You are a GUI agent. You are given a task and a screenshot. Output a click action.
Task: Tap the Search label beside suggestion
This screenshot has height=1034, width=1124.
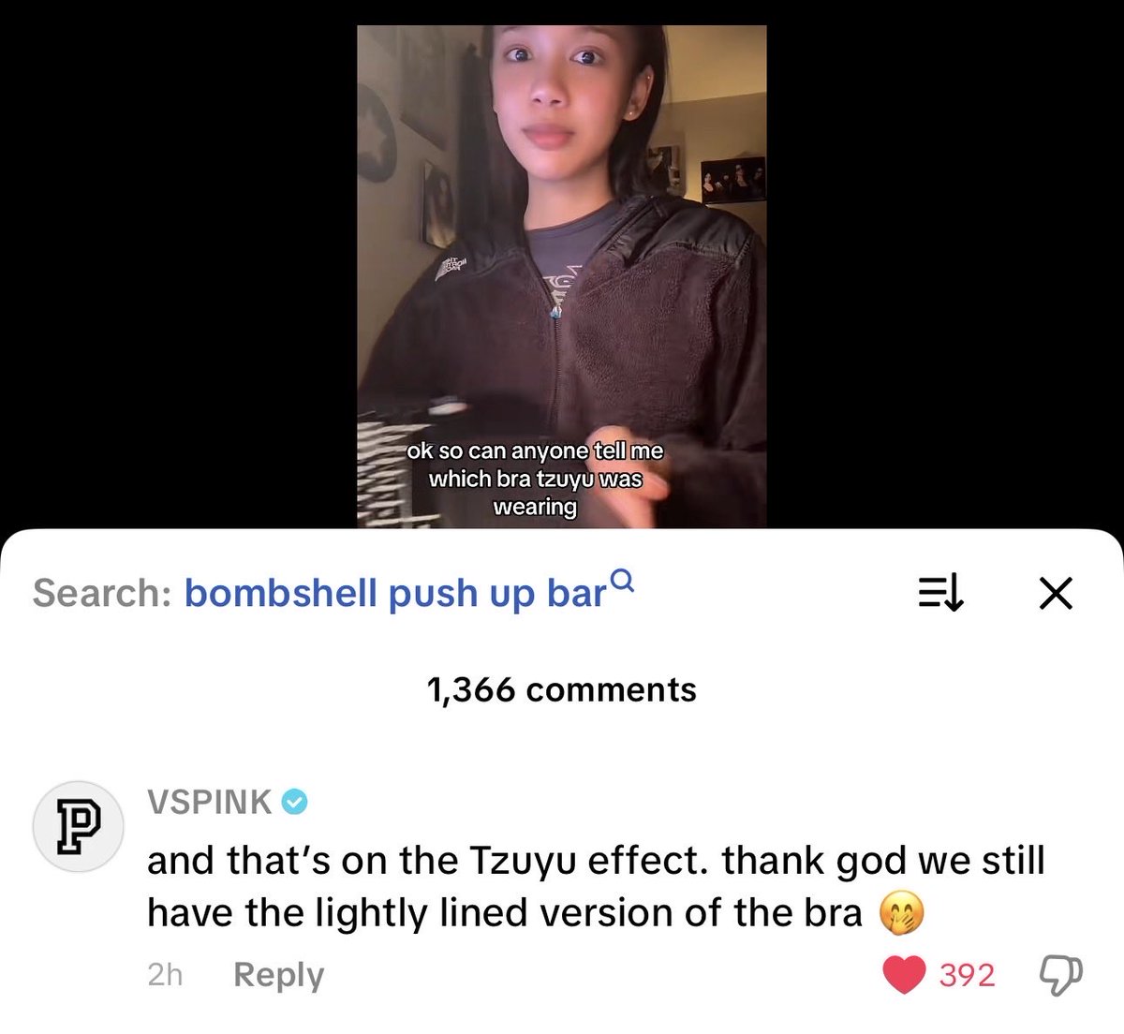coord(102,594)
